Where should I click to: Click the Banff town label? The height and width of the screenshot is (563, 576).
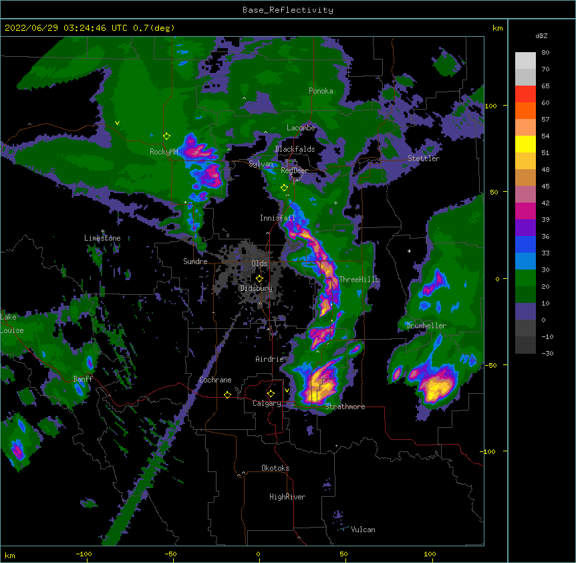[83, 379]
